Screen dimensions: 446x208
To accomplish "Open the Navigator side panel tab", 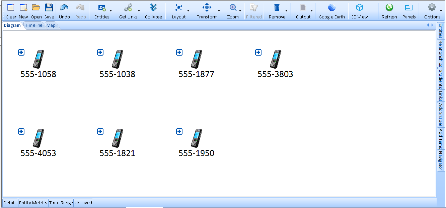I will click(441, 160).
